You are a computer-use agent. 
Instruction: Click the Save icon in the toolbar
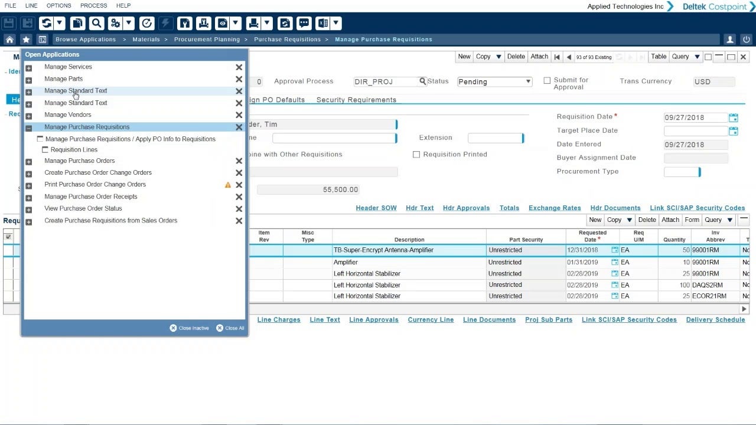9,23
